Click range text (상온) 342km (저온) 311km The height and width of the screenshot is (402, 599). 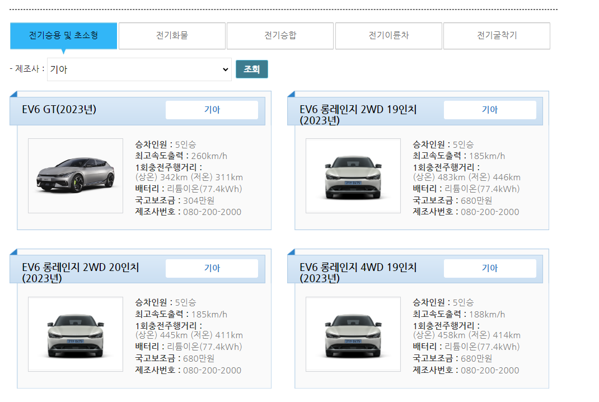pyautogui.click(x=189, y=177)
